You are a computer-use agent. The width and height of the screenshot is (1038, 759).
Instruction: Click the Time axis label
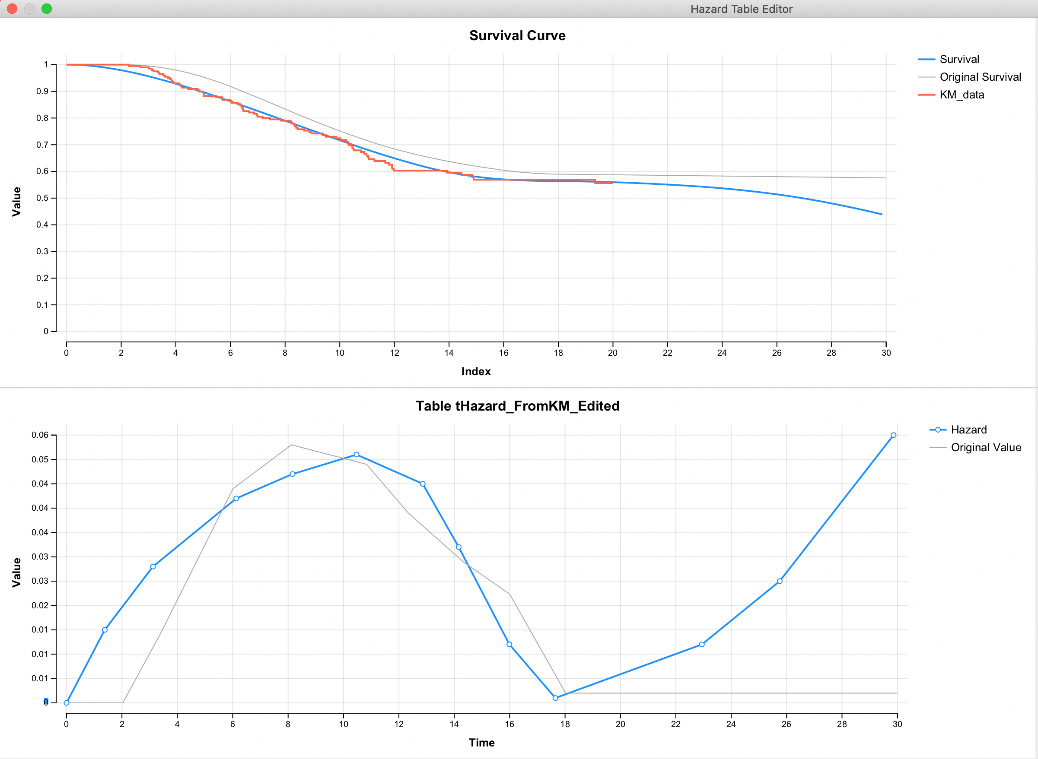[x=481, y=743]
